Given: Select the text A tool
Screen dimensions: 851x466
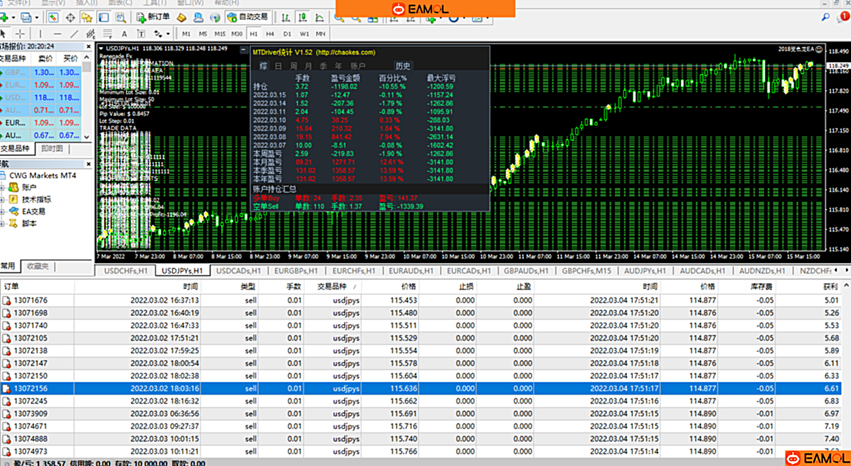Looking at the screenshot, I should coord(124,34).
